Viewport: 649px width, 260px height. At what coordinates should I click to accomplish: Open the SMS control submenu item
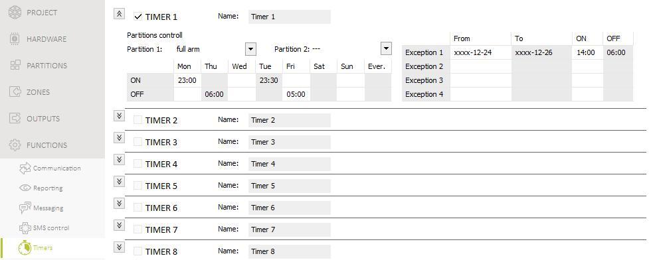45,227
